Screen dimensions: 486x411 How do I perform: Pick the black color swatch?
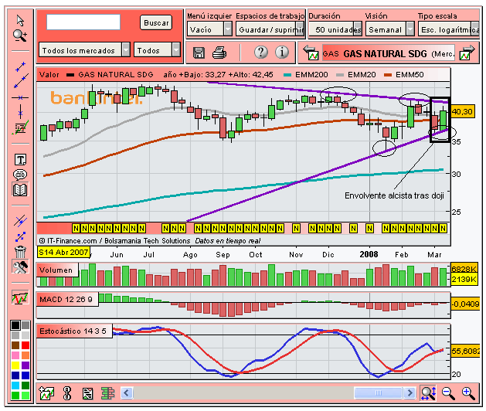[x=15, y=325]
